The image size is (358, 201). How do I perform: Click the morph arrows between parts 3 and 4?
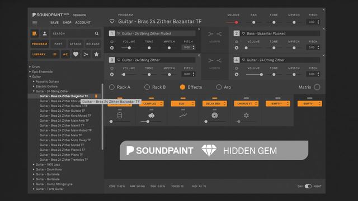(x=215, y=60)
